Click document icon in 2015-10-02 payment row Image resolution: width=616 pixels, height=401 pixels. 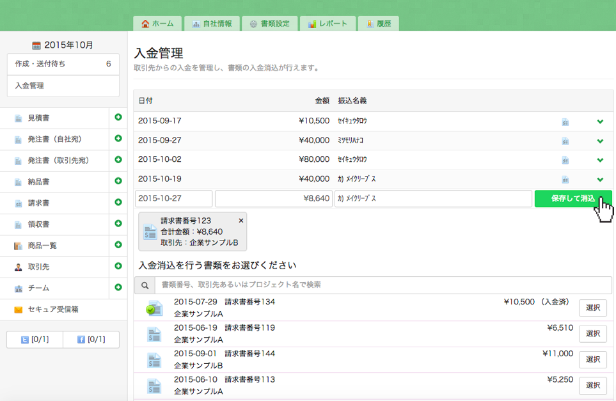tap(565, 160)
